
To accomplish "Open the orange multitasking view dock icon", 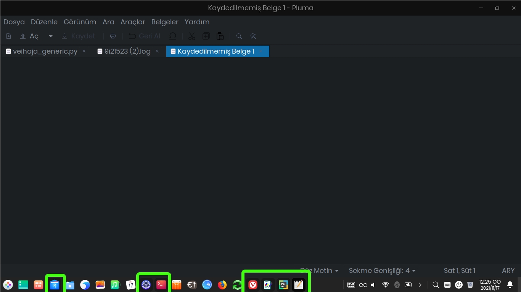I will point(39,284).
